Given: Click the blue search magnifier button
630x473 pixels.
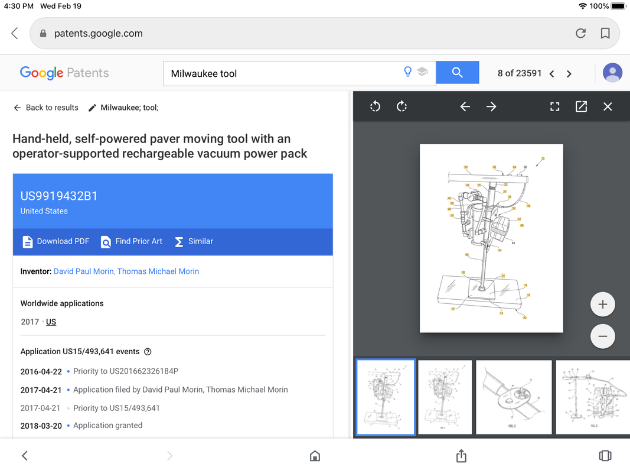Looking at the screenshot, I should click(457, 72).
